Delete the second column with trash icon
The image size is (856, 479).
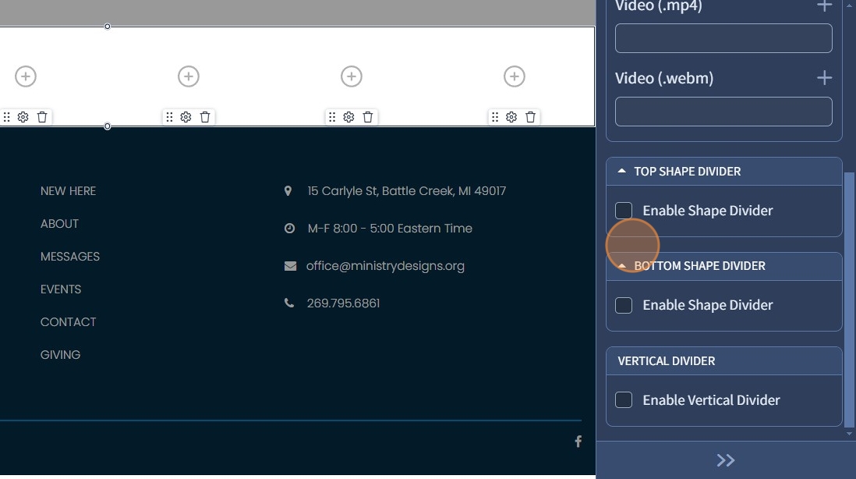[x=205, y=117]
